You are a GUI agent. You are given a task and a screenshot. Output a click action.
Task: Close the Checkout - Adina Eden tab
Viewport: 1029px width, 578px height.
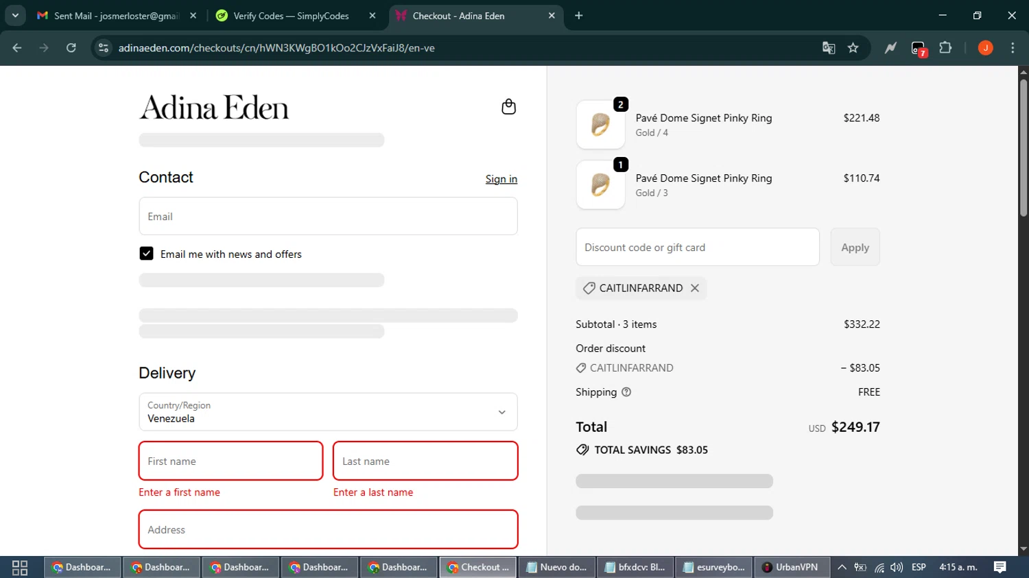click(x=552, y=15)
